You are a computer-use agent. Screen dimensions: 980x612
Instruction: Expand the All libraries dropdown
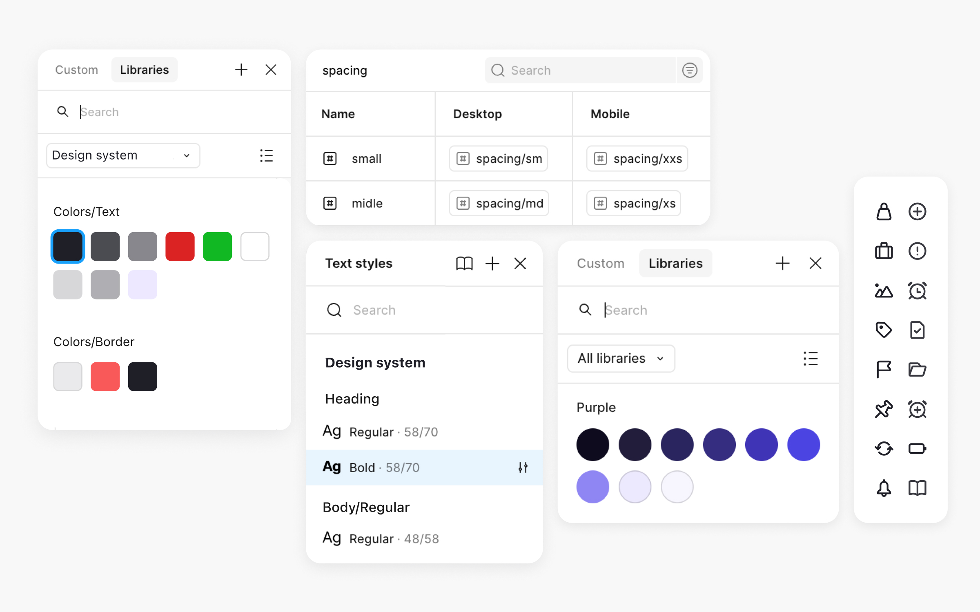pos(621,359)
